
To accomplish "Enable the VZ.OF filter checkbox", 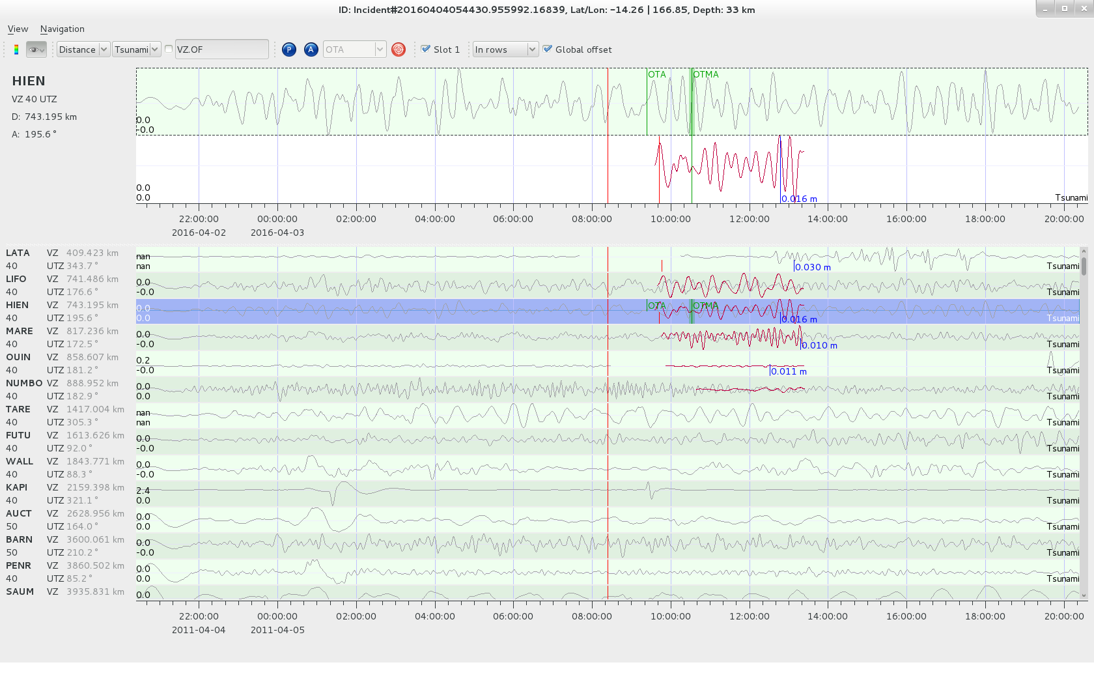I will (169, 49).
